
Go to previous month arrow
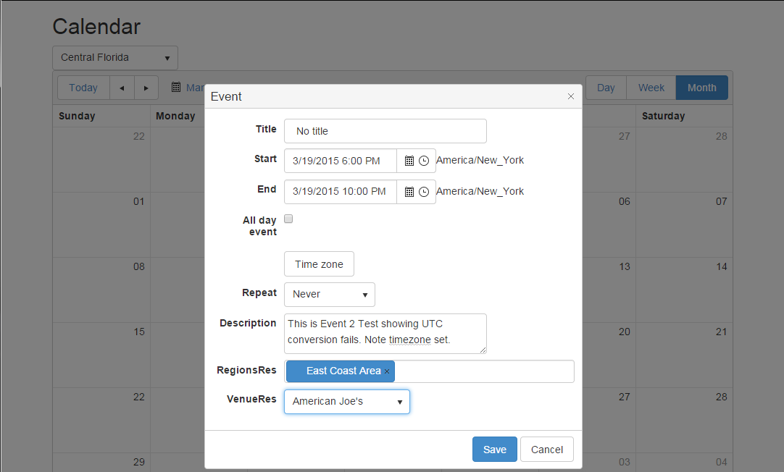click(122, 88)
